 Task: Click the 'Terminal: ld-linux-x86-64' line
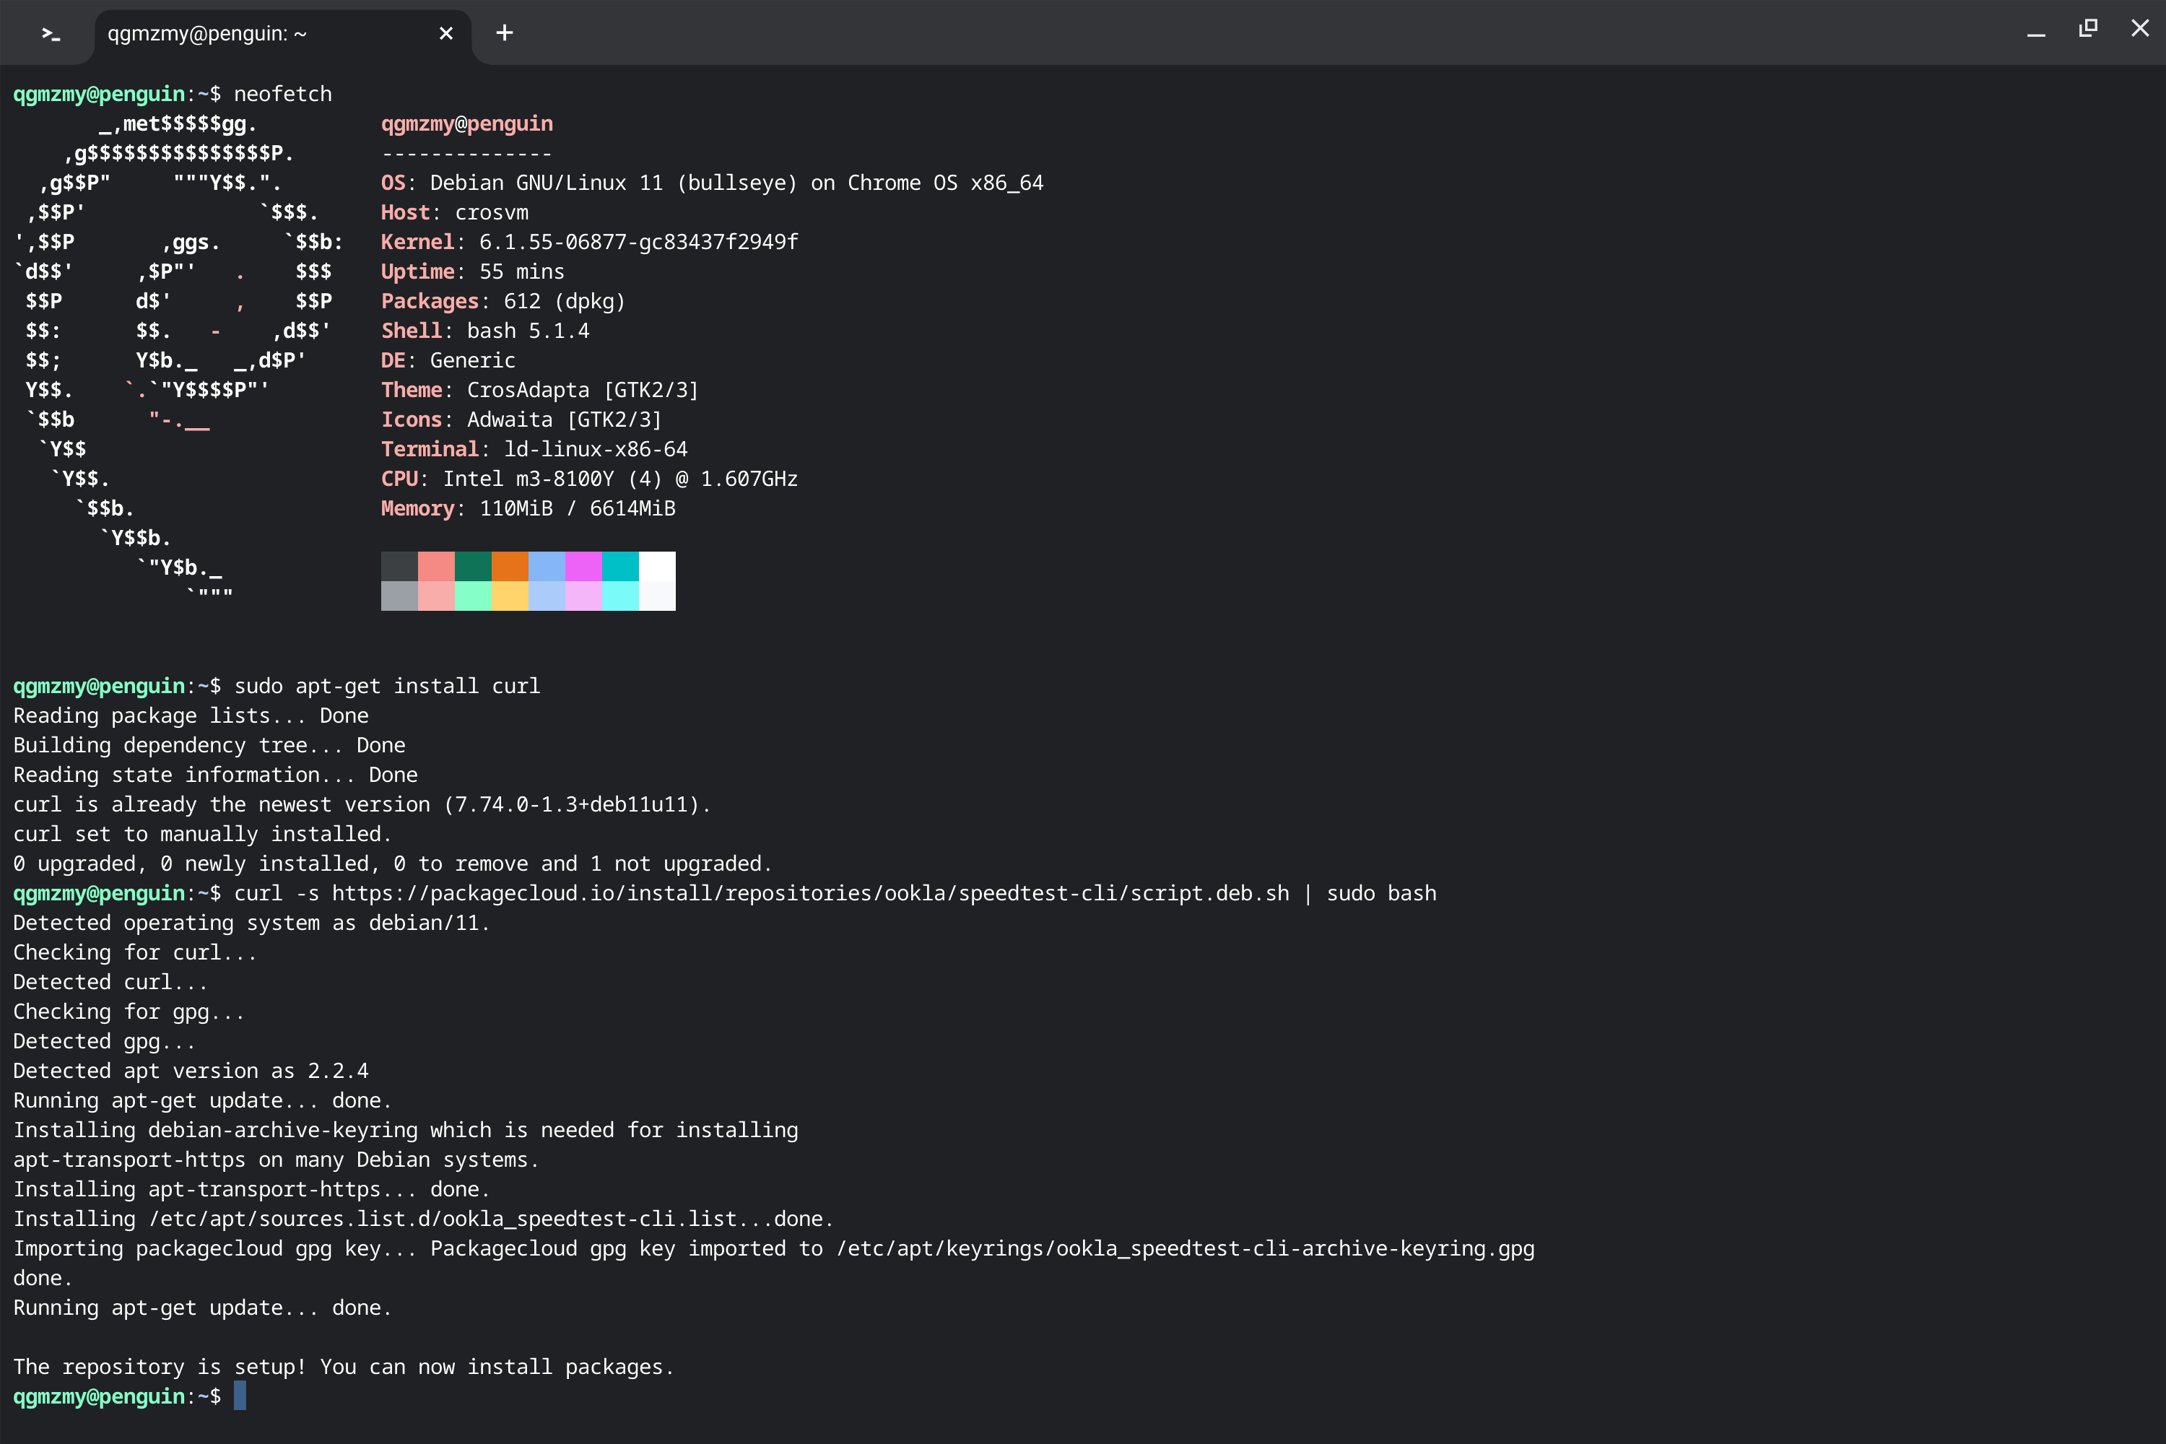pyautogui.click(x=534, y=448)
